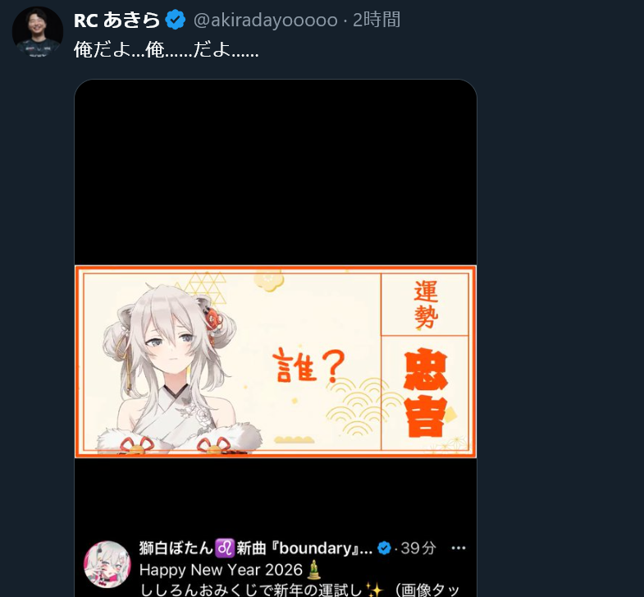Screen dimensions: 644x597
Task: Click 獅白ぼたん's avatar in the quoted tweet
Action: click(107, 564)
